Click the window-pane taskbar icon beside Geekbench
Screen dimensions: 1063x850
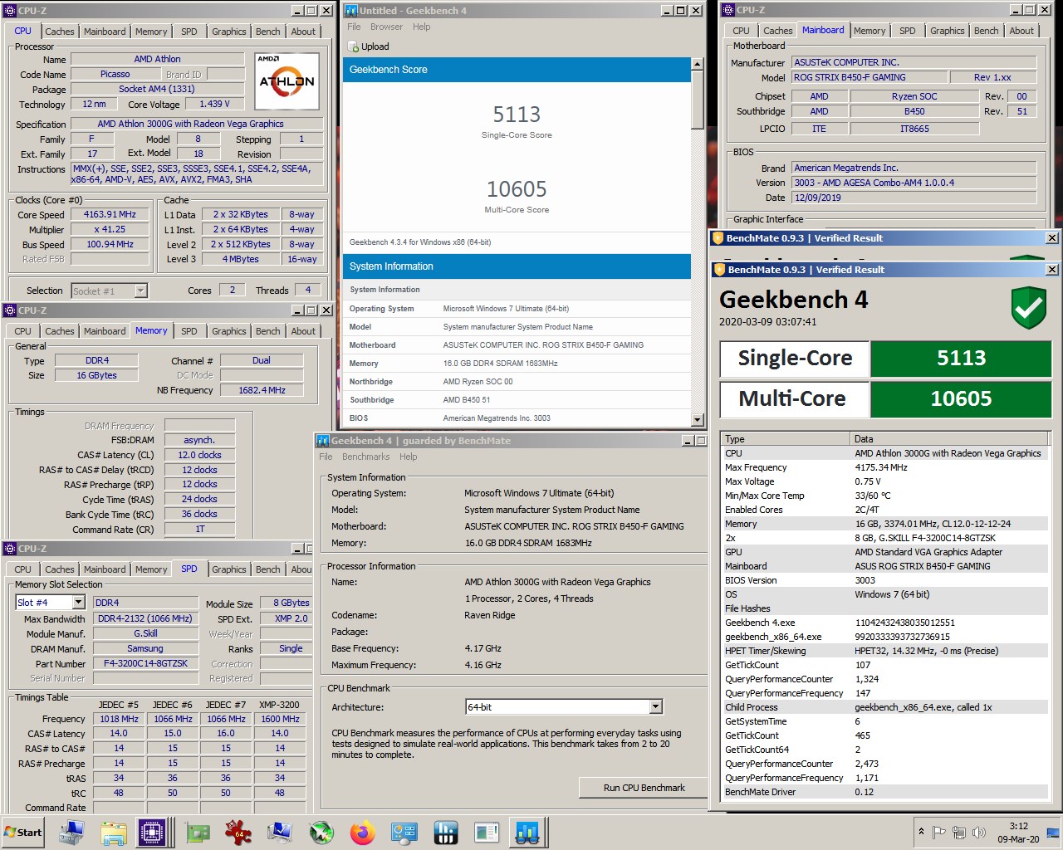coord(487,832)
